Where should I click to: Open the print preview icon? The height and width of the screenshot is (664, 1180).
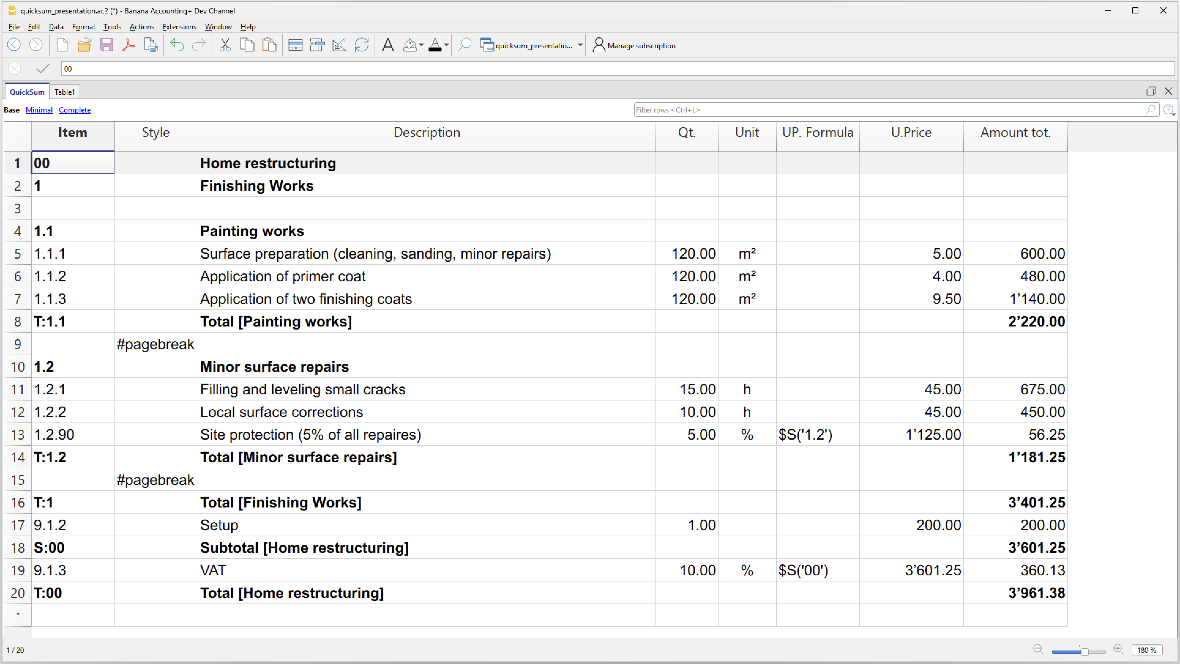150,45
